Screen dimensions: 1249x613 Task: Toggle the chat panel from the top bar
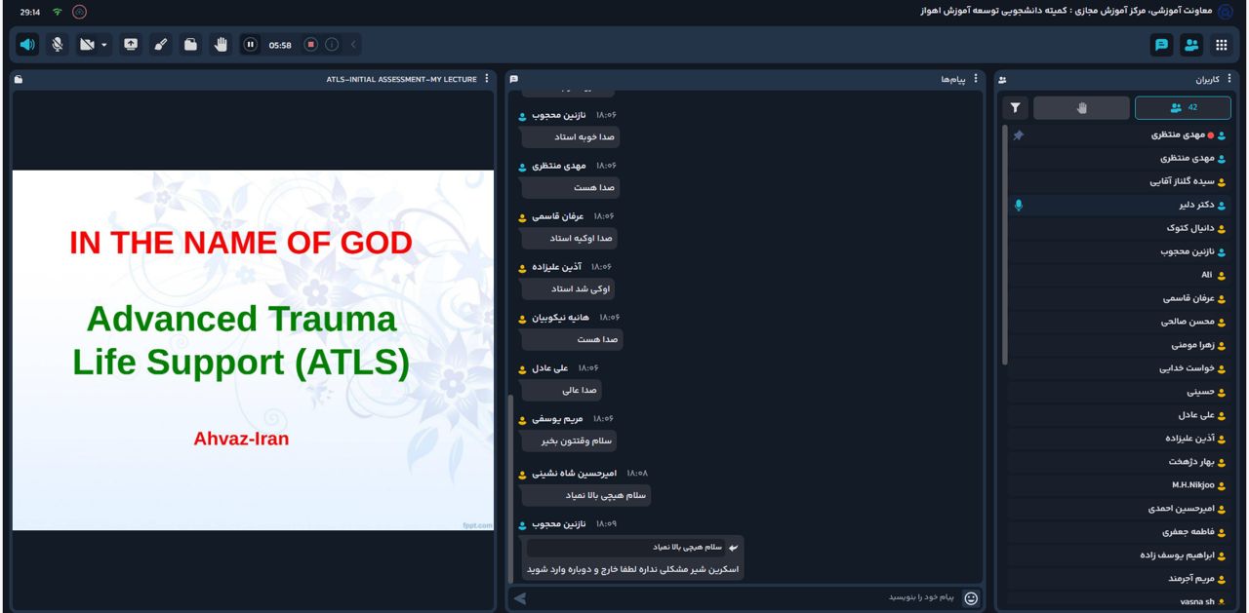(1161, 45)
